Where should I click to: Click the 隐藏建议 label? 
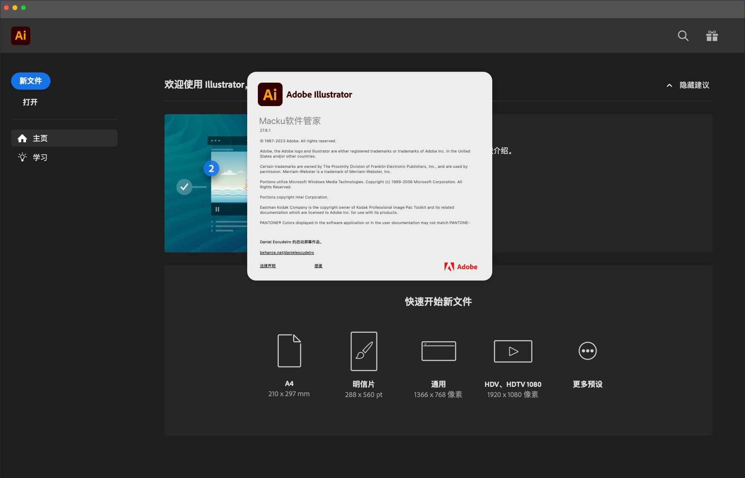click(x=694, y=85)
